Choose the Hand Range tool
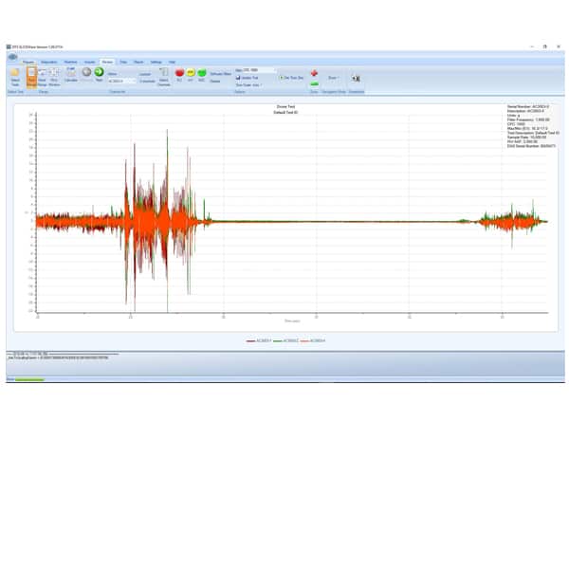569x569 pixels. [x=43, y=74]
